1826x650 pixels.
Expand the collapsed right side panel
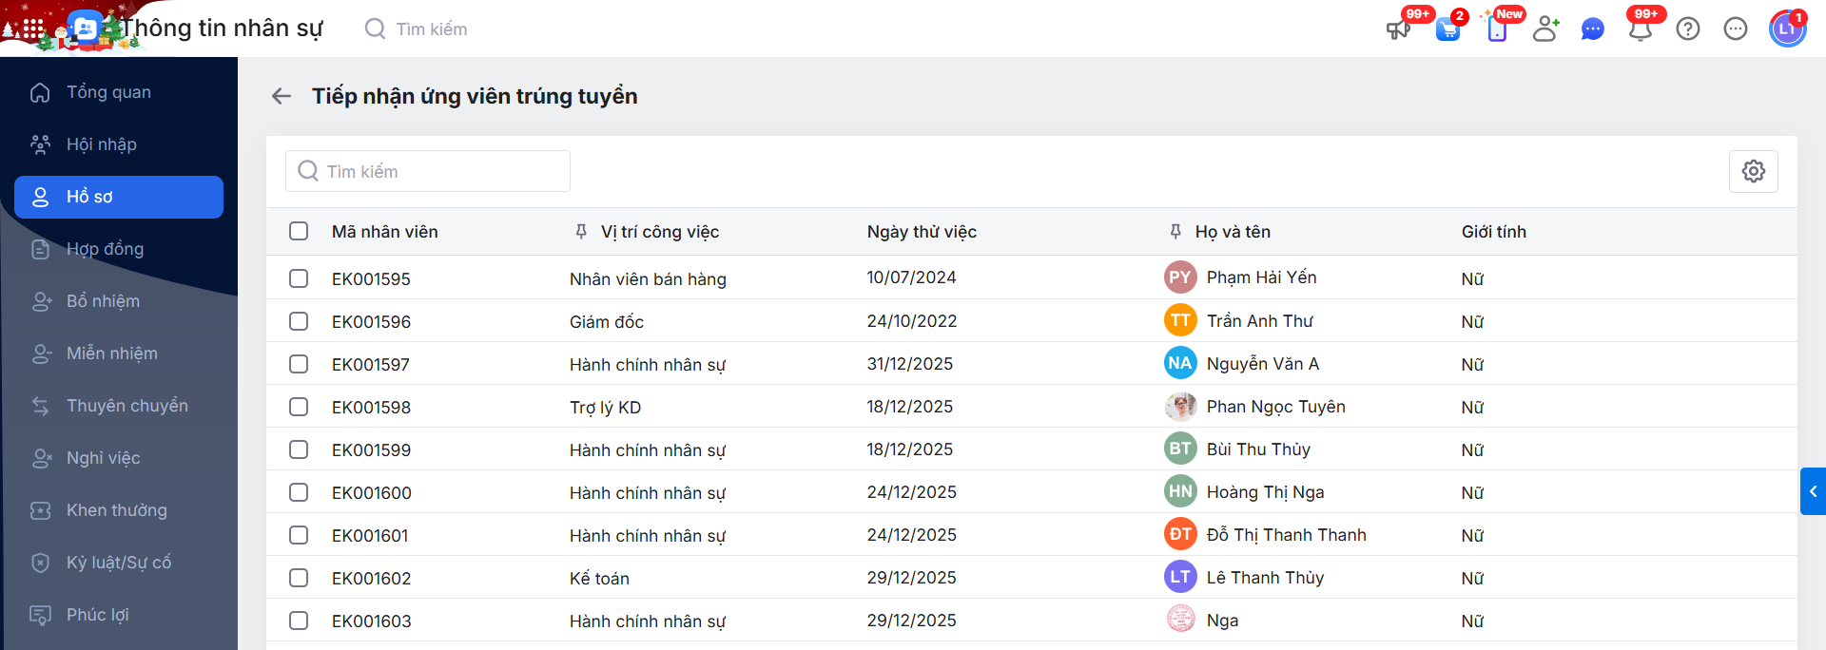point(1813,491)
